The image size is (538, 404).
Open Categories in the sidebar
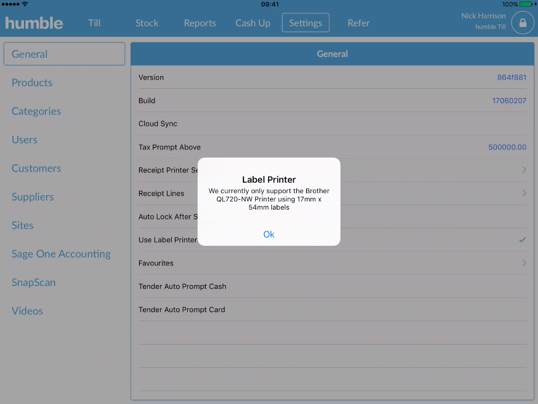point(36,111)
